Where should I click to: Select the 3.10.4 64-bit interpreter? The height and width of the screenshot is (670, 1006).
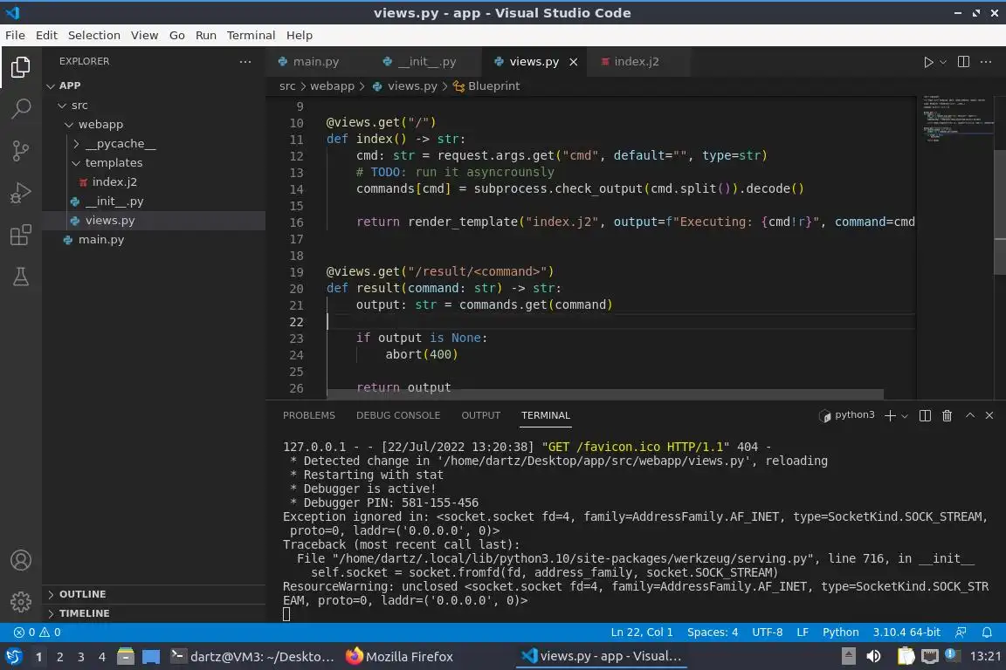point(906,632)
